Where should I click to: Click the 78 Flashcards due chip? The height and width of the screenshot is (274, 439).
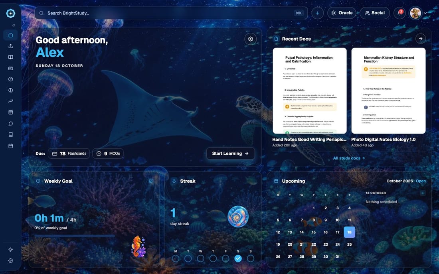tap(69, 154)
